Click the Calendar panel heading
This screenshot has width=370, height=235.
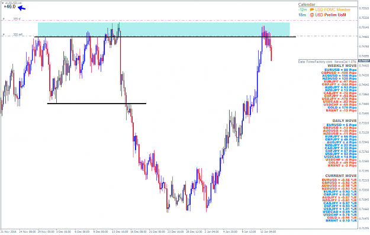click(x=307, y=4)
